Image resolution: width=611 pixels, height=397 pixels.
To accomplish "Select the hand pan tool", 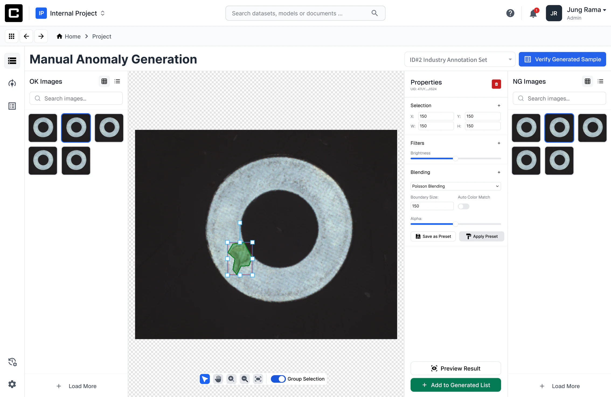I will (218, 379).
